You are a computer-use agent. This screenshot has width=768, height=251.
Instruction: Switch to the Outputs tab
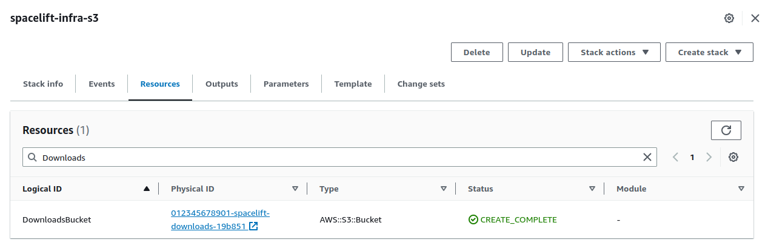[x=221, y=84]
